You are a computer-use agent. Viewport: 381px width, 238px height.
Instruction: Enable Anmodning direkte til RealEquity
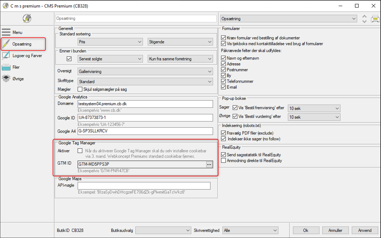tap(223, 161)
